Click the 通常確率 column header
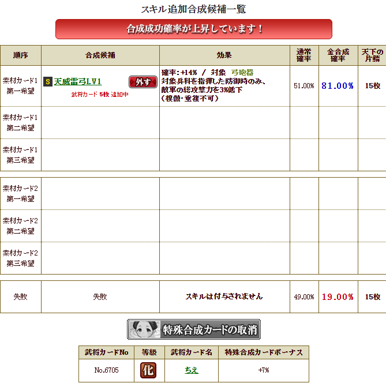The height and width of the screenshot is (383, 386). pyautogui.click(x=304, y=55)
